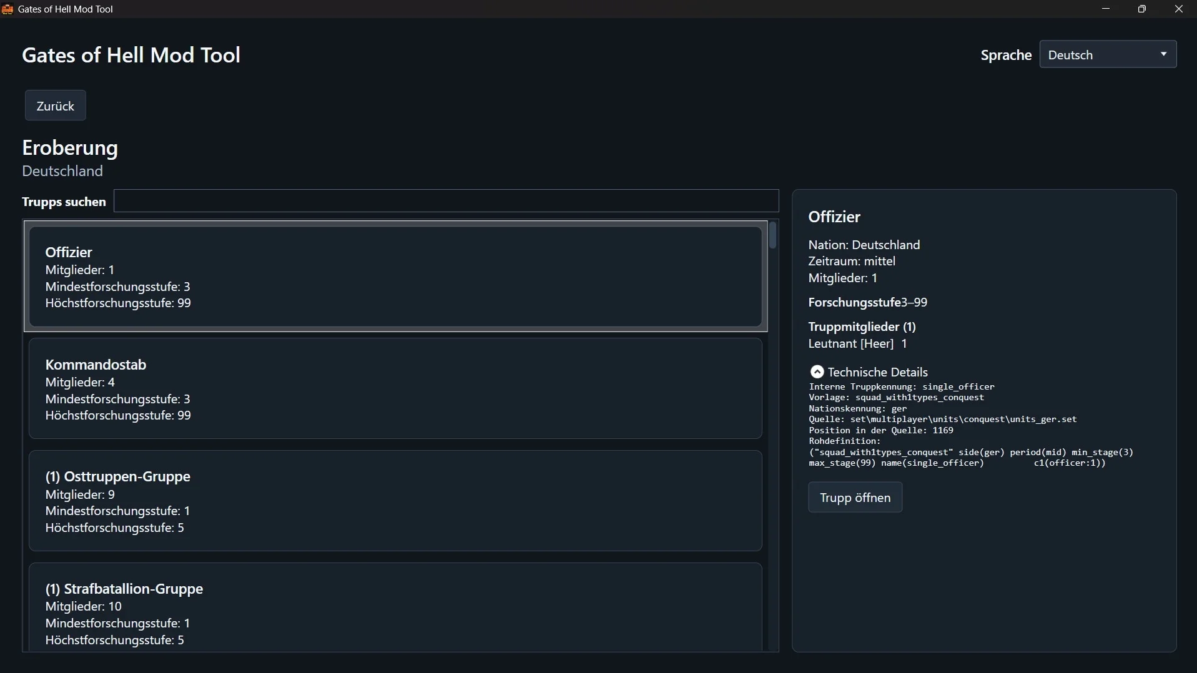The image size is (1197, 673).
Task: Focus the Trupps suchen search field
Action: click(x=446, y=201)
